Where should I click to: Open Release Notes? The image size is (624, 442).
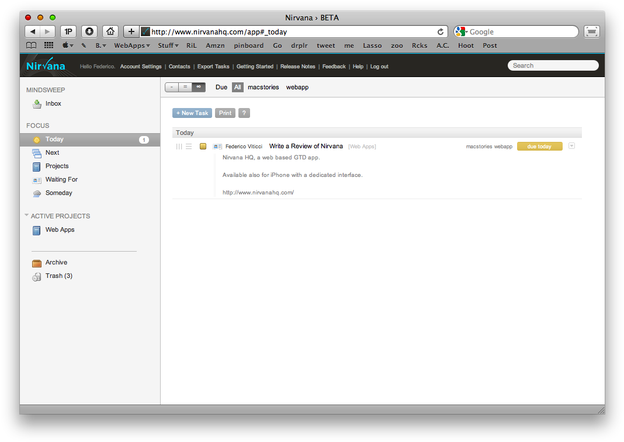(297, 67)
